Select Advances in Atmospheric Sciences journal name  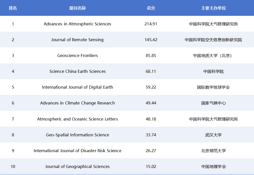pos(77,24)
